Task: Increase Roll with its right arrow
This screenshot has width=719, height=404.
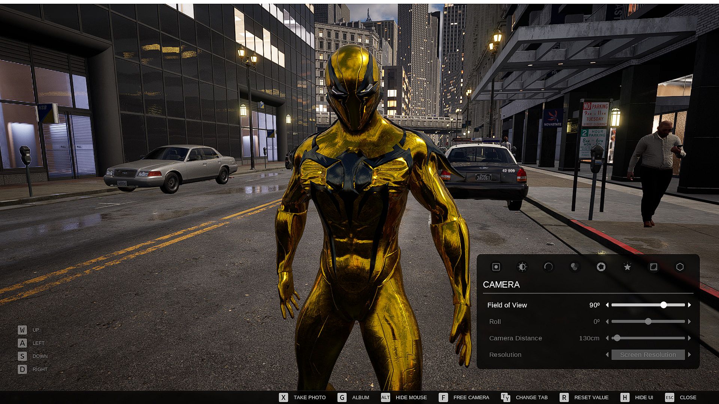Action: tap(689, 321)
